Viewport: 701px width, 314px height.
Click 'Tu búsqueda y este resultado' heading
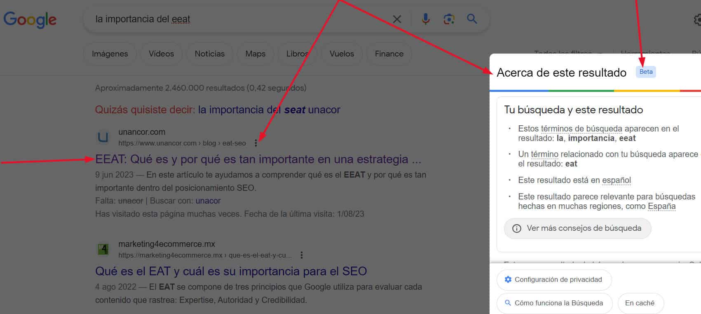pos(573,110)
